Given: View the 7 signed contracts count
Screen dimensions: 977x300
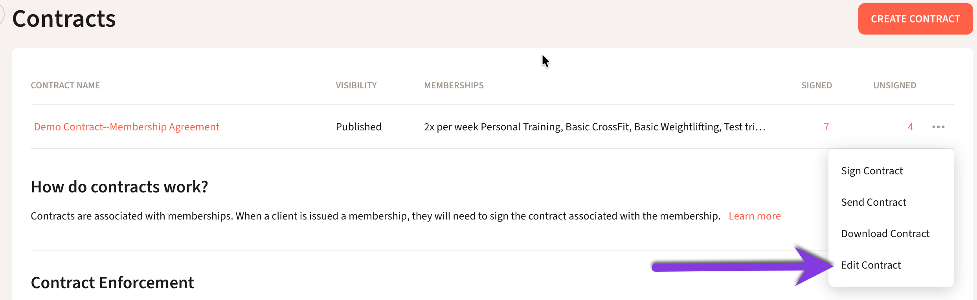Looking at the screenshot, I should coord(826,127).
